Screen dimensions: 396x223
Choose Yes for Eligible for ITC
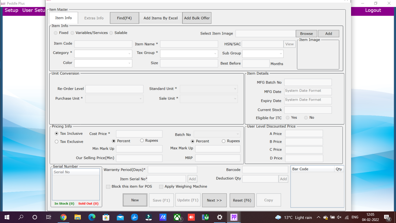288,118
